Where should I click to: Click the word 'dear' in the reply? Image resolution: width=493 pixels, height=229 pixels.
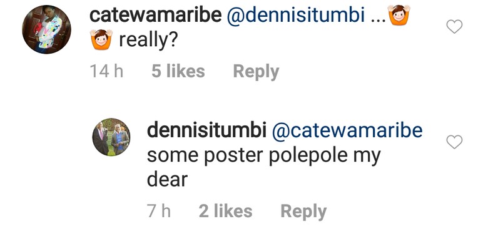167,180
